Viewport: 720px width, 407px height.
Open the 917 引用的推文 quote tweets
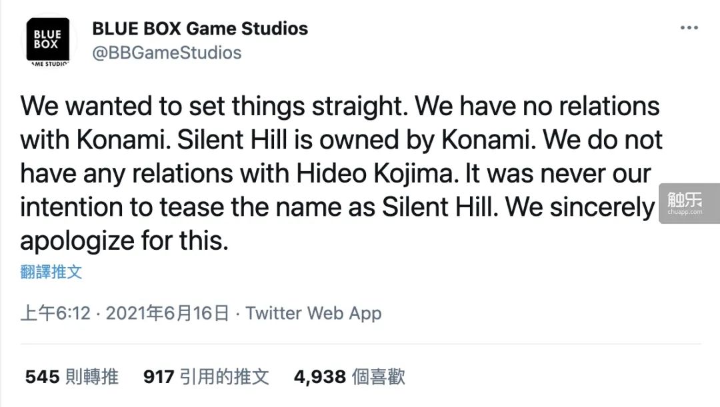click(207, 377)
